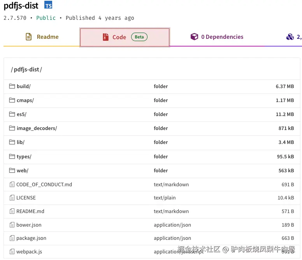The image size is (302, 260).
Task: Open the package.json file
Action: pos(31,238)
